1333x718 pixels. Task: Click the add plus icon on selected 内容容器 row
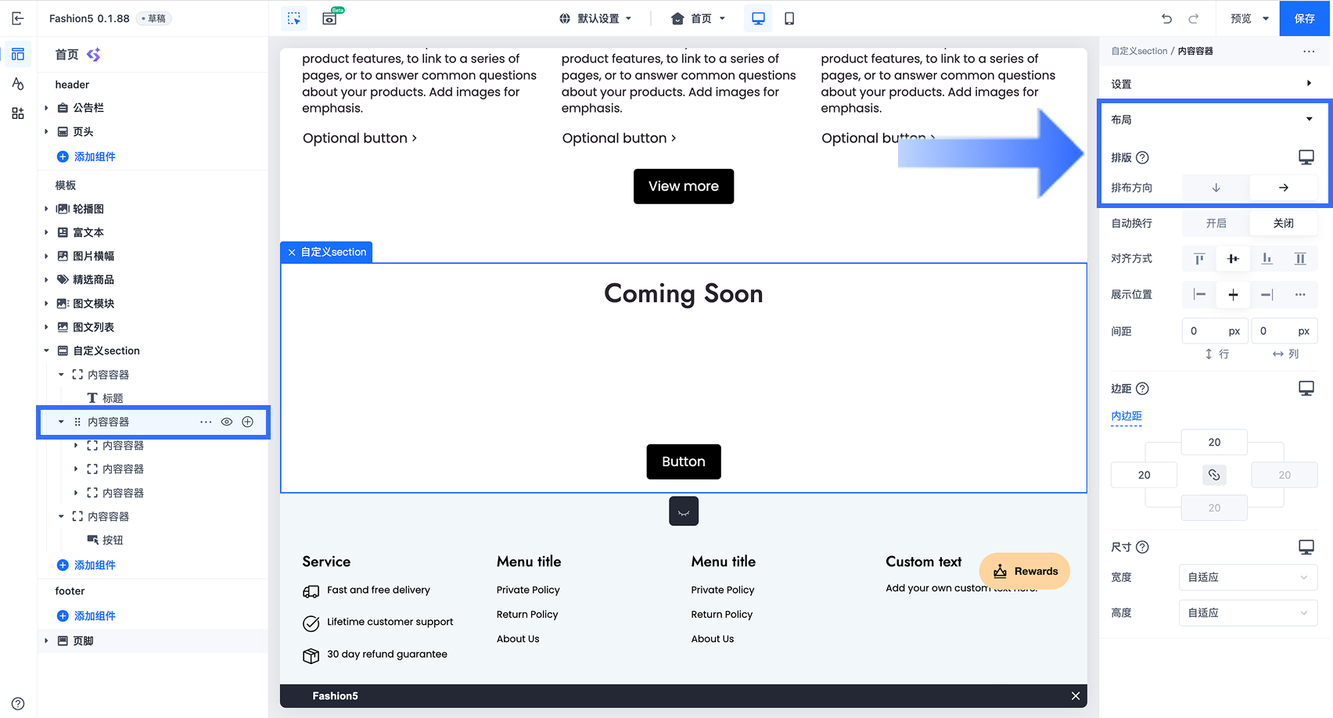(247, 422)
